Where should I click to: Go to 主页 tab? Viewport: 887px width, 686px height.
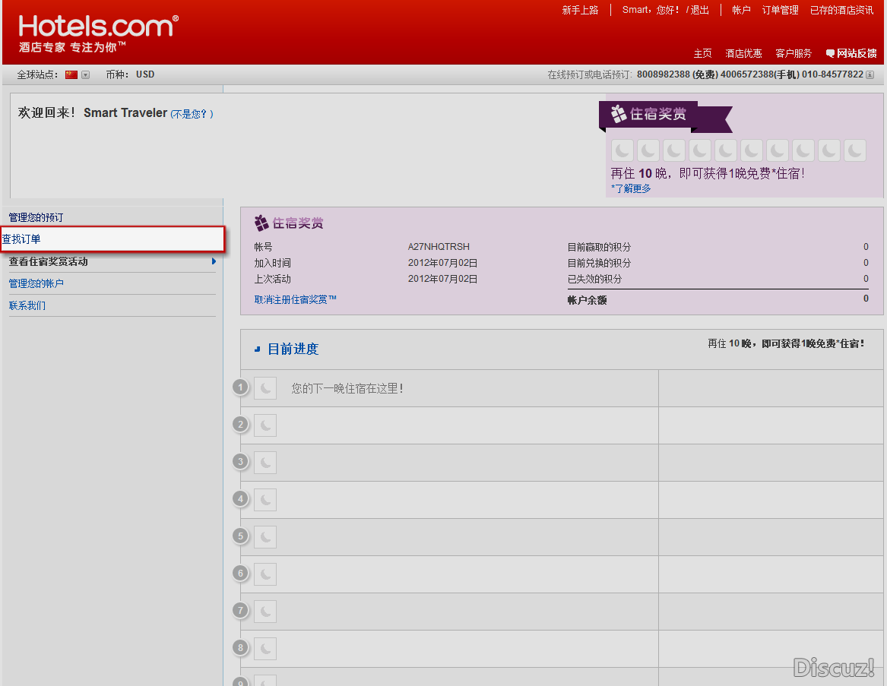pyautogui.click(x=702, y=53)
